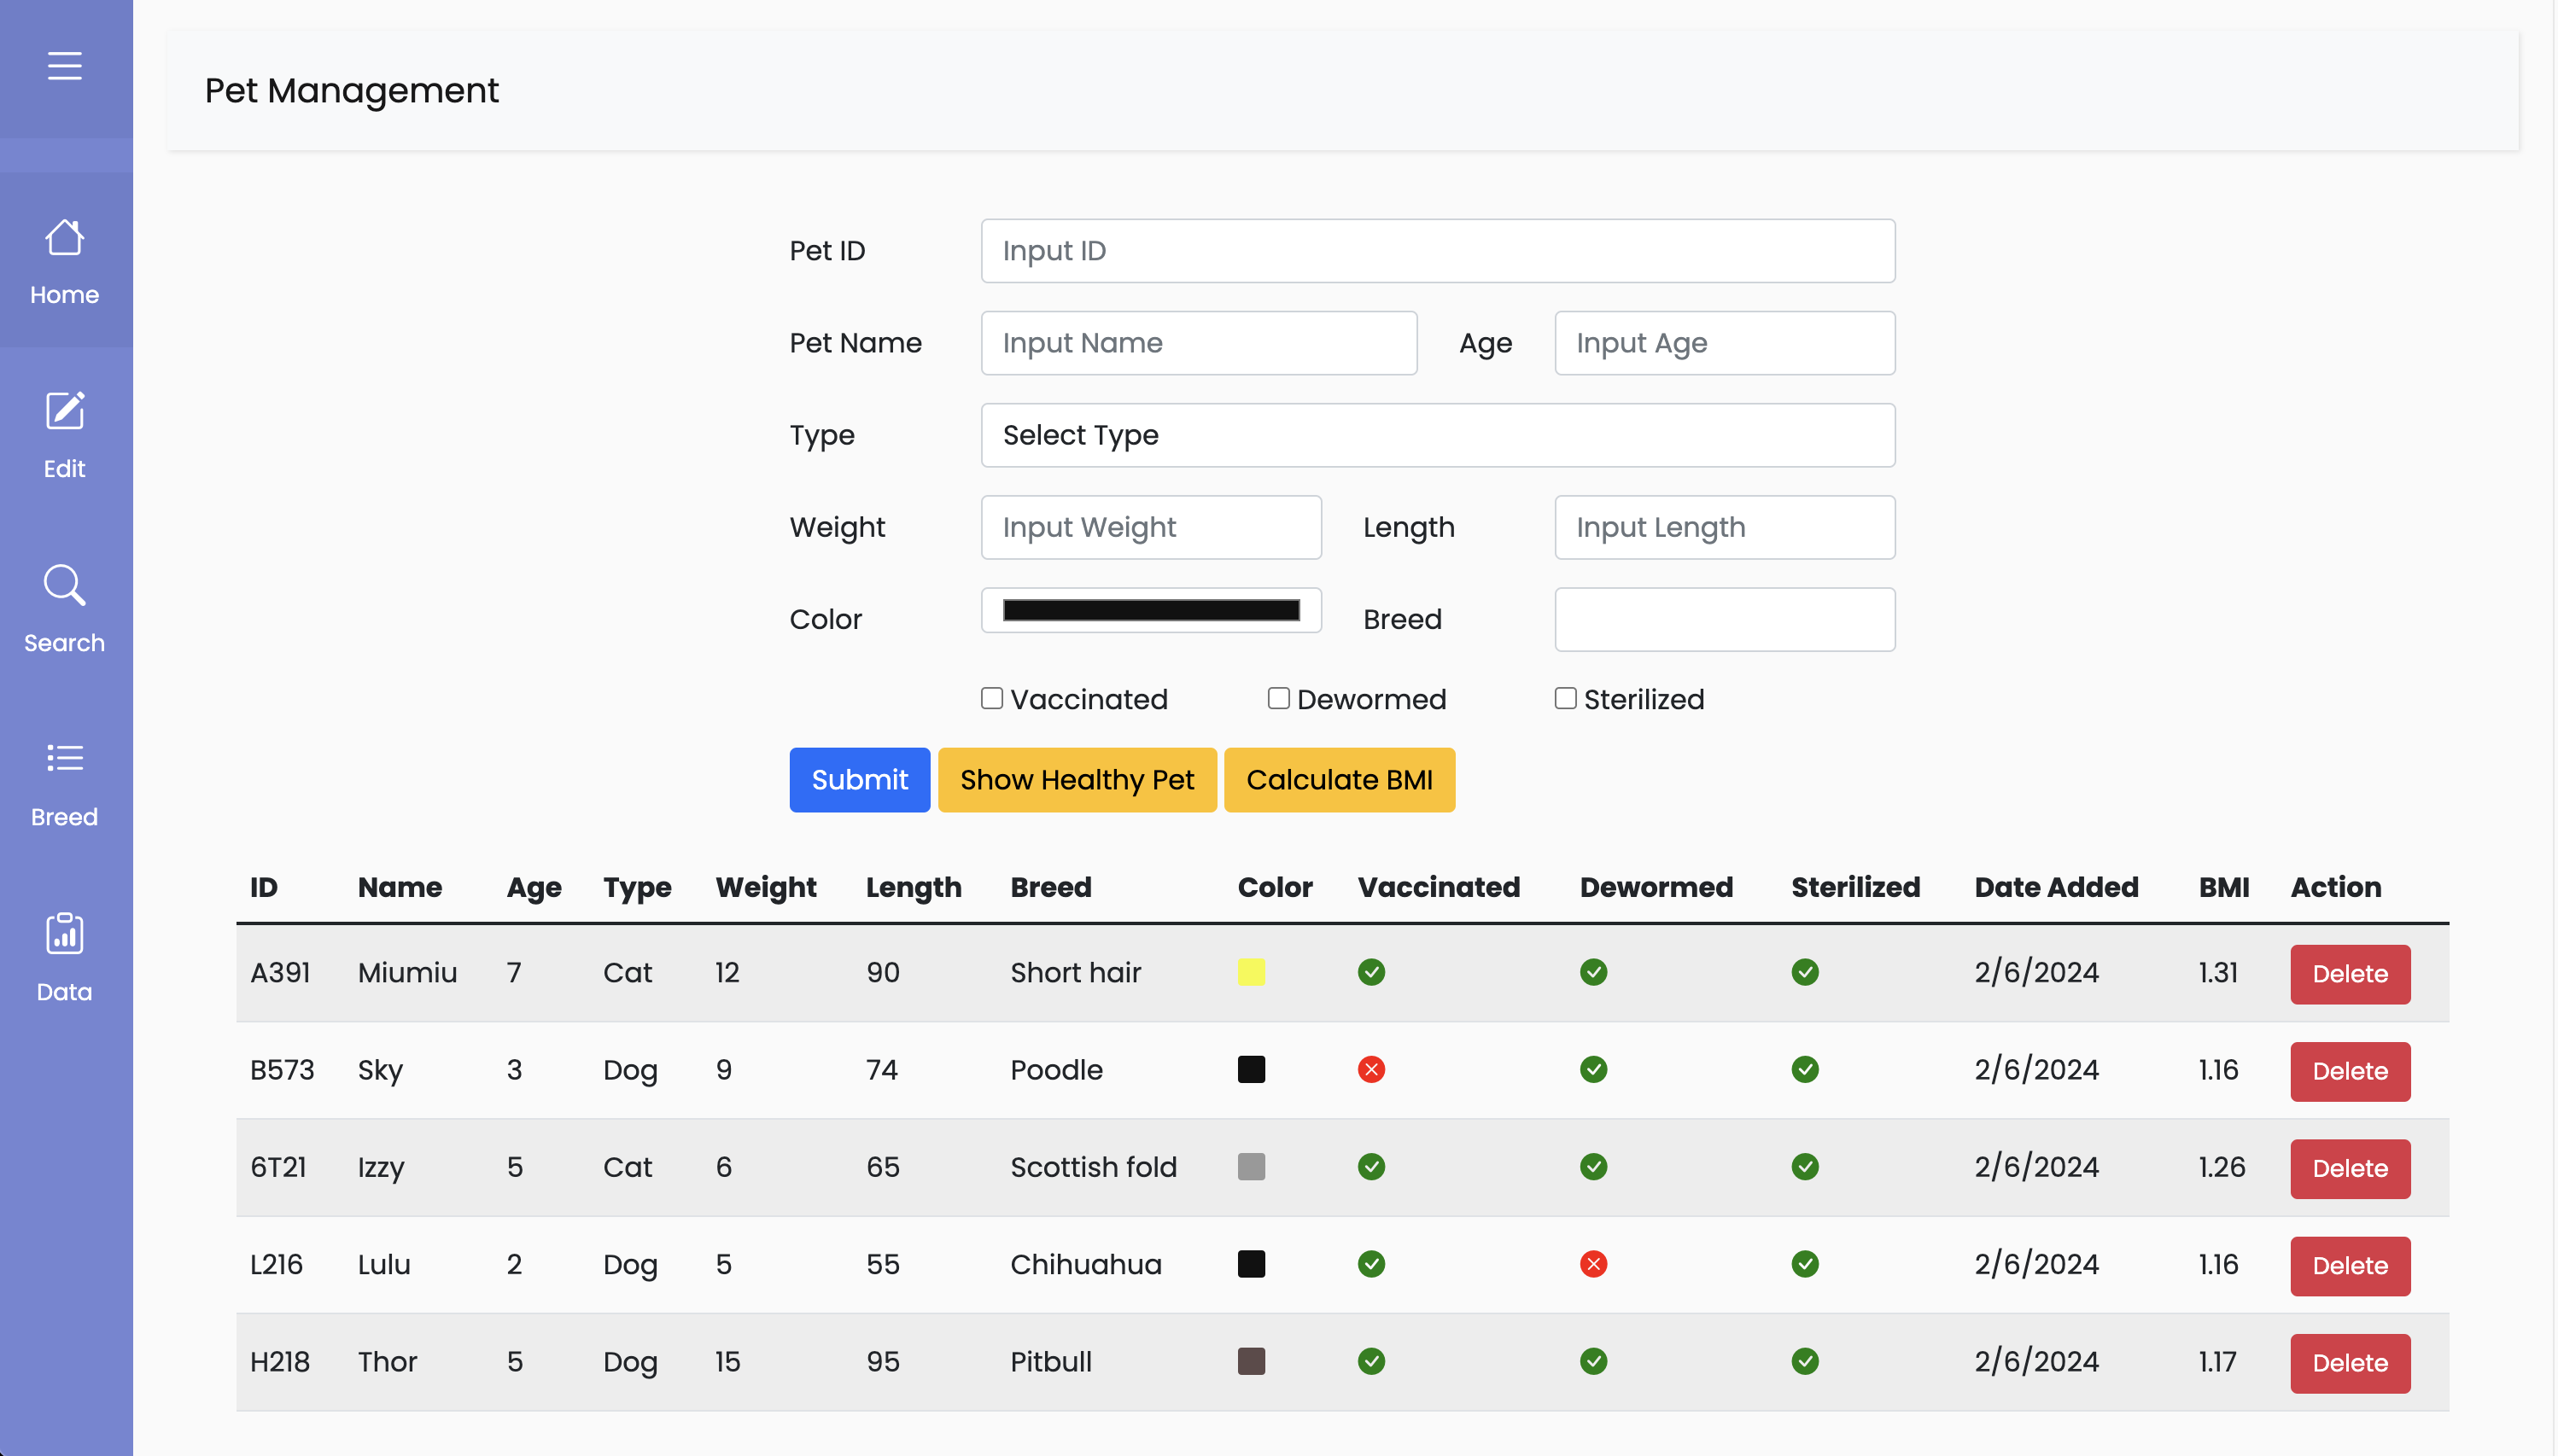Open the Home house icon
The height and width of the screenshot is (1456, 2558).
tap(64, 238)
